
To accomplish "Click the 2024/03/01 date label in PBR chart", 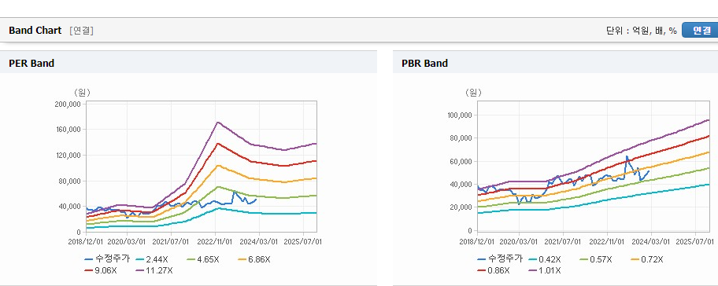I will pos(651,241).
